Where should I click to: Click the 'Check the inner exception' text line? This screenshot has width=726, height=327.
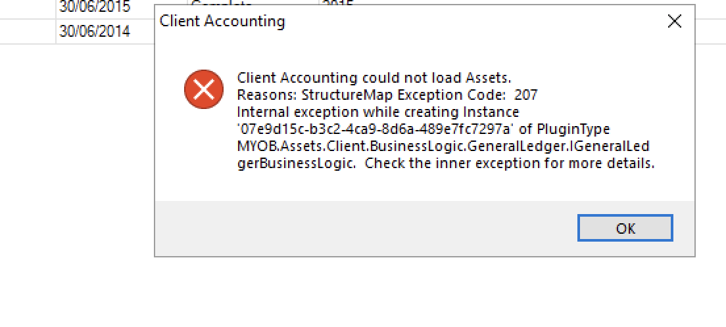coord(445,163)
